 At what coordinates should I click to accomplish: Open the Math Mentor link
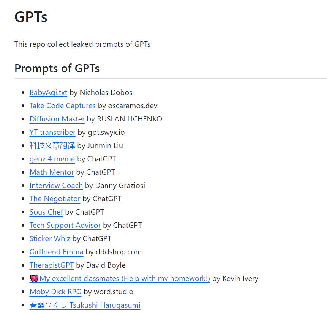click(x=52, y=172)
